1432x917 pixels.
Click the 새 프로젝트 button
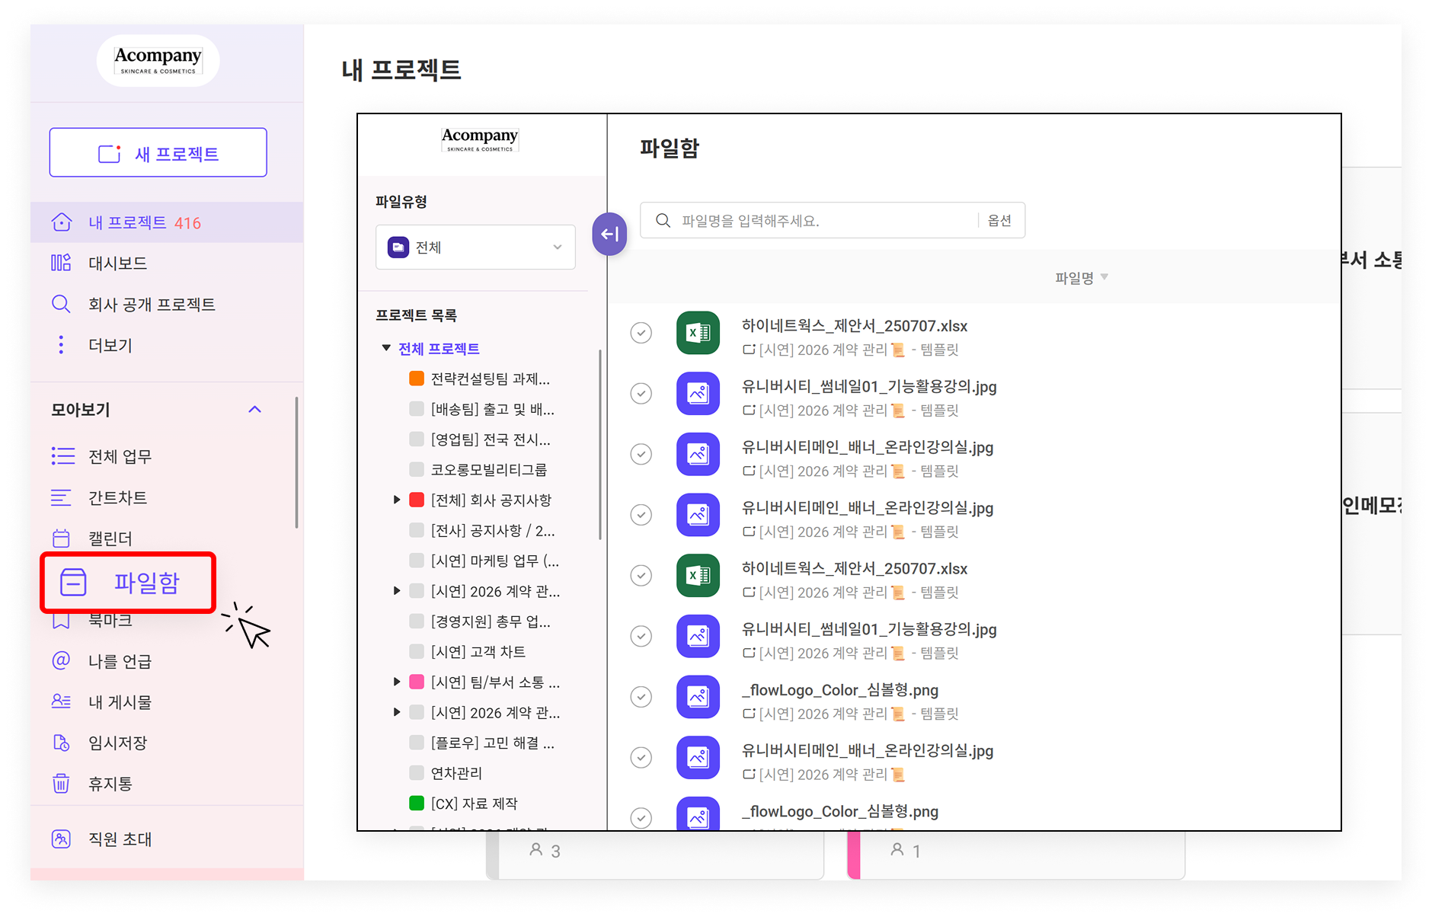pyautogui.click(x=158, y=153)
